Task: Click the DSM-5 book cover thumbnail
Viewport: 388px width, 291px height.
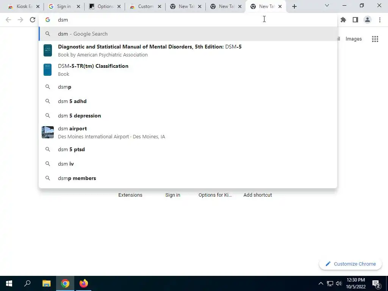Action: tap(48, 50)
